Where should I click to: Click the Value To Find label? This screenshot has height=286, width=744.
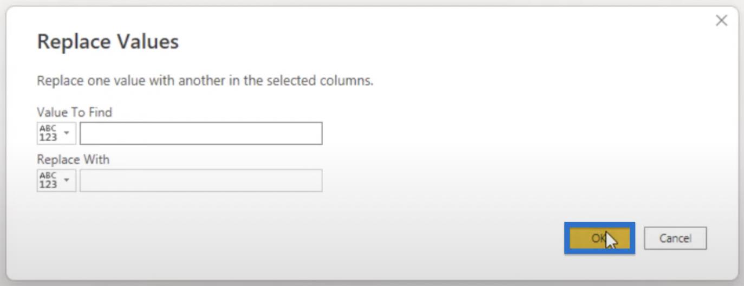coord(74,112)
